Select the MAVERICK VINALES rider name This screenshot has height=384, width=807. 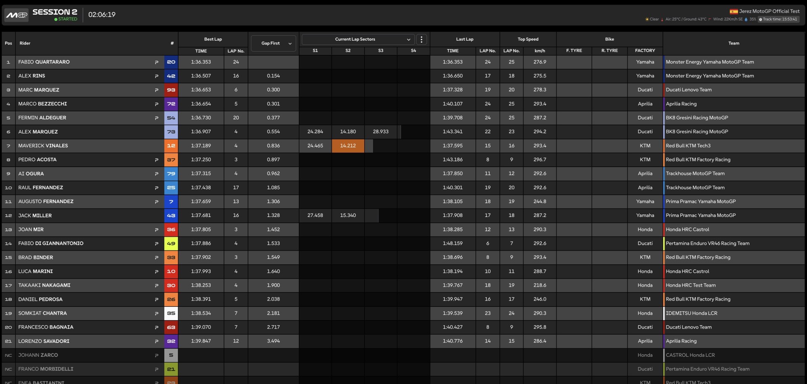click(43, 146)
